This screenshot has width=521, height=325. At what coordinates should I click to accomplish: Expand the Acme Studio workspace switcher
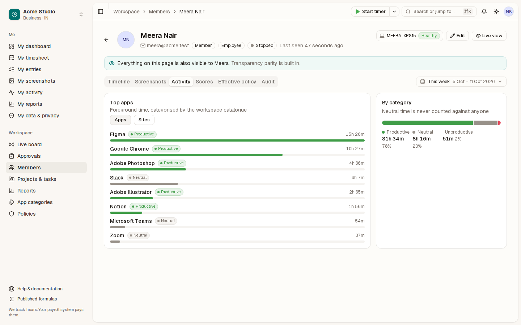tap(46, 14)
